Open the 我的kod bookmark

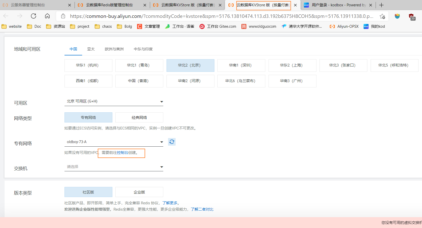pos(374,26)
